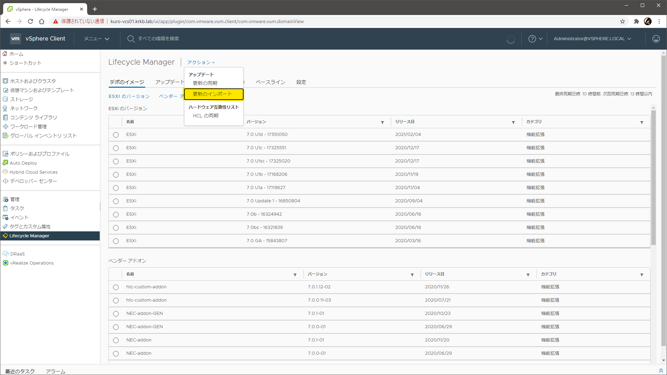Click the help question mark icon
The width and height of the screenshot is (667, 375).
point(532,39)
